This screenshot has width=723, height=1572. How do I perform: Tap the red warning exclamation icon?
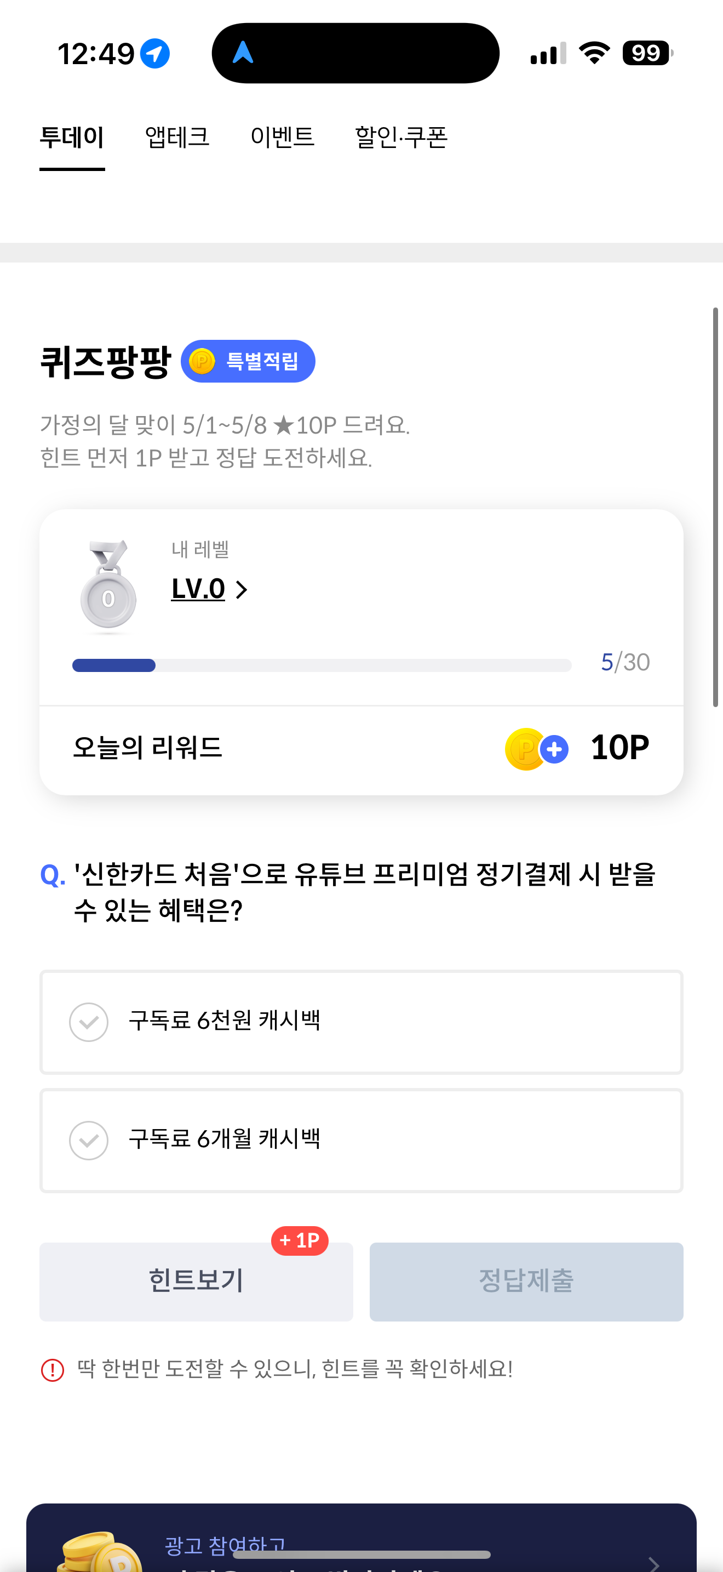click(53, 1370)
